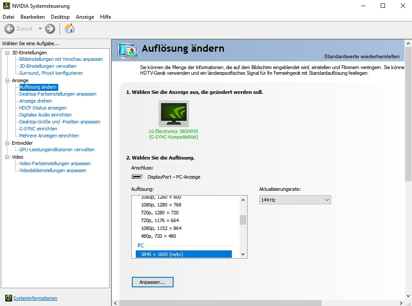
Task: Open the Back history dropdown arrow
Action: click(40, 29)
